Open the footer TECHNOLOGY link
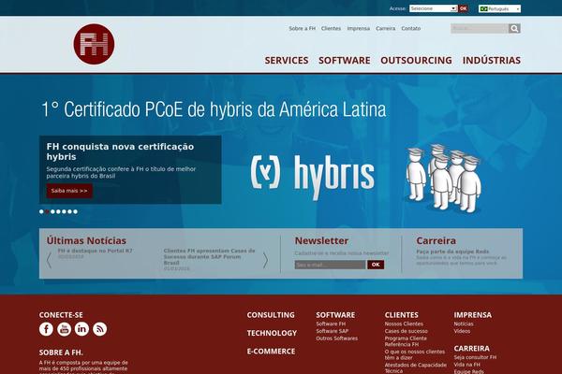 (x=272, y=333)
